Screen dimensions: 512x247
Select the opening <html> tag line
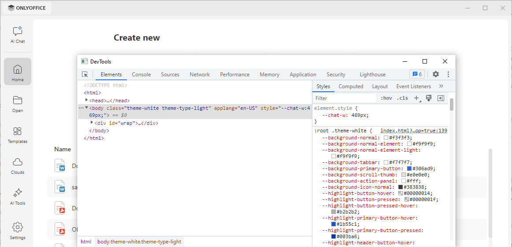pos(93,93)
